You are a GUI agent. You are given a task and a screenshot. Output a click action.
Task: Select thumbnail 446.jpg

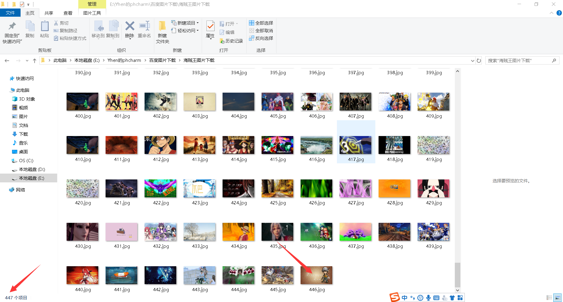[316, 275]
